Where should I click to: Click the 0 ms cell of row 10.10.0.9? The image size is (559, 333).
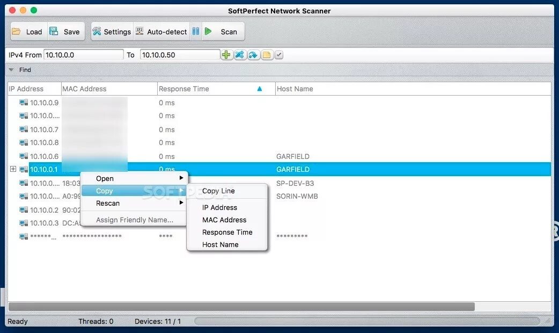point(166,103)
